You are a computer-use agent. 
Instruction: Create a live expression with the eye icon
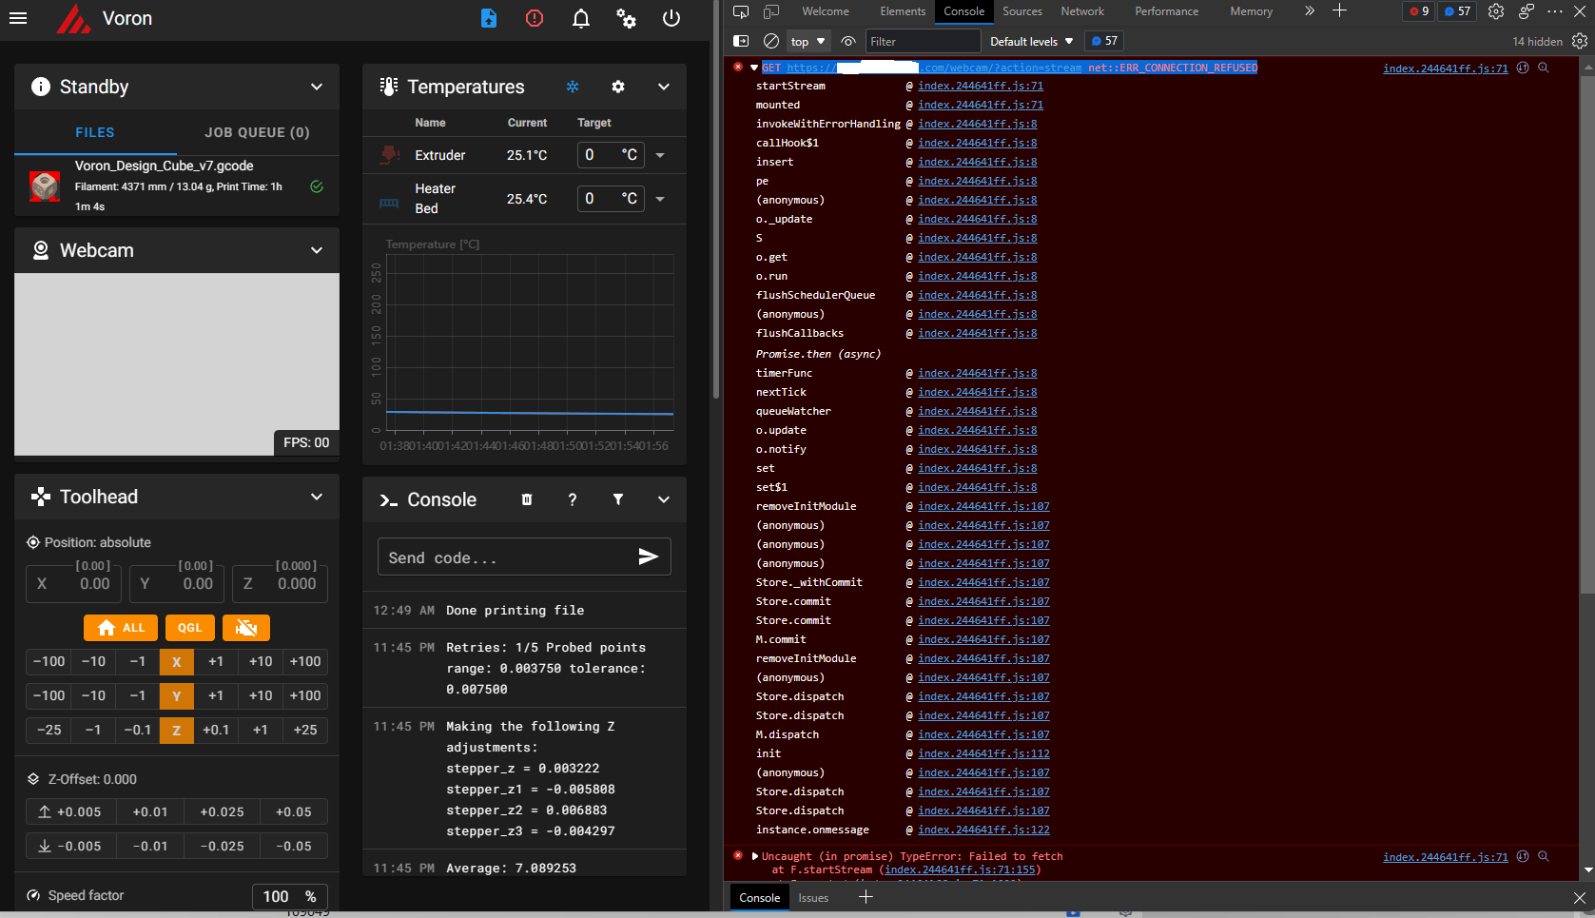[x=847, y=41]
